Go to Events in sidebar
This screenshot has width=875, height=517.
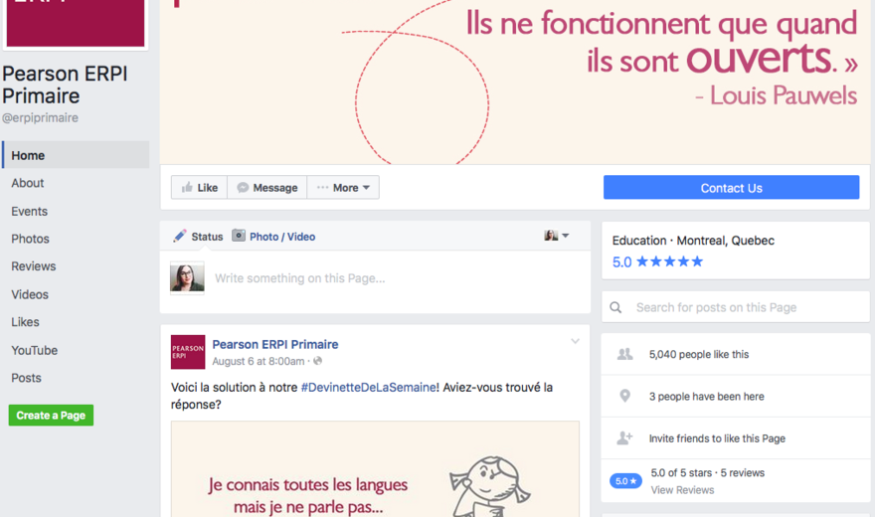(29, 212)
